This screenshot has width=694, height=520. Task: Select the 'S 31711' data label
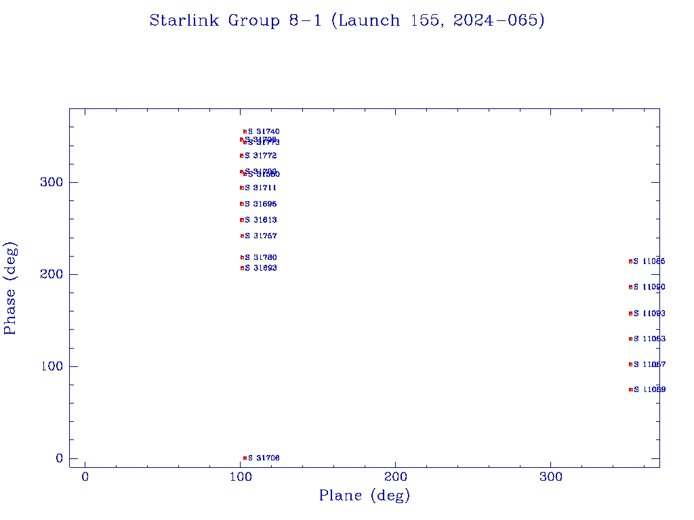pyautogui.click(x=261, y=188)
